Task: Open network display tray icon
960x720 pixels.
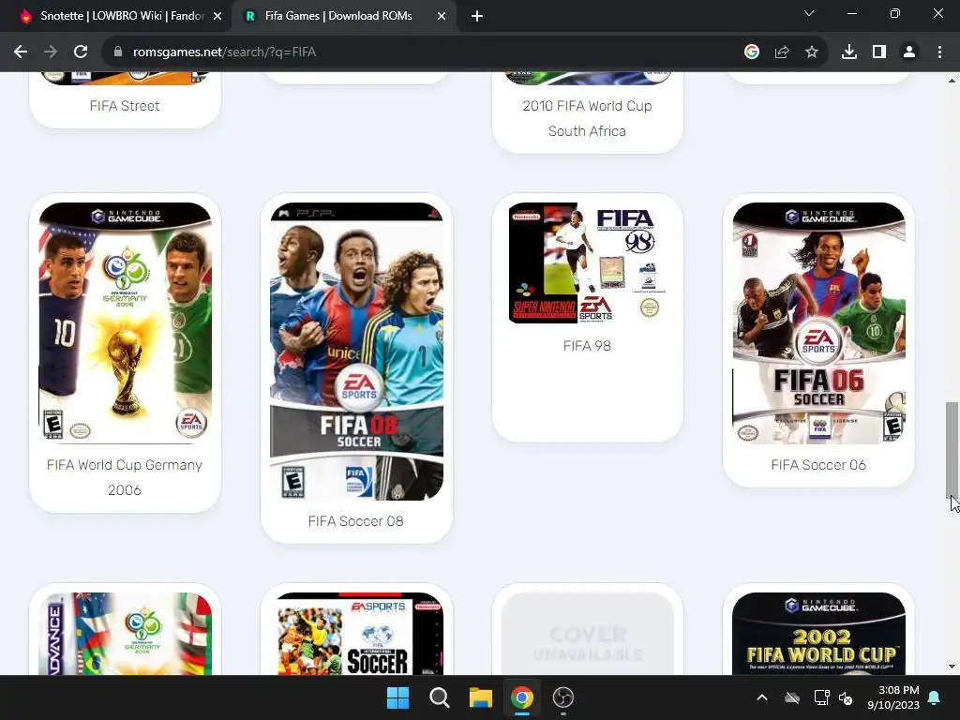Action: click(x=821, y=697)
